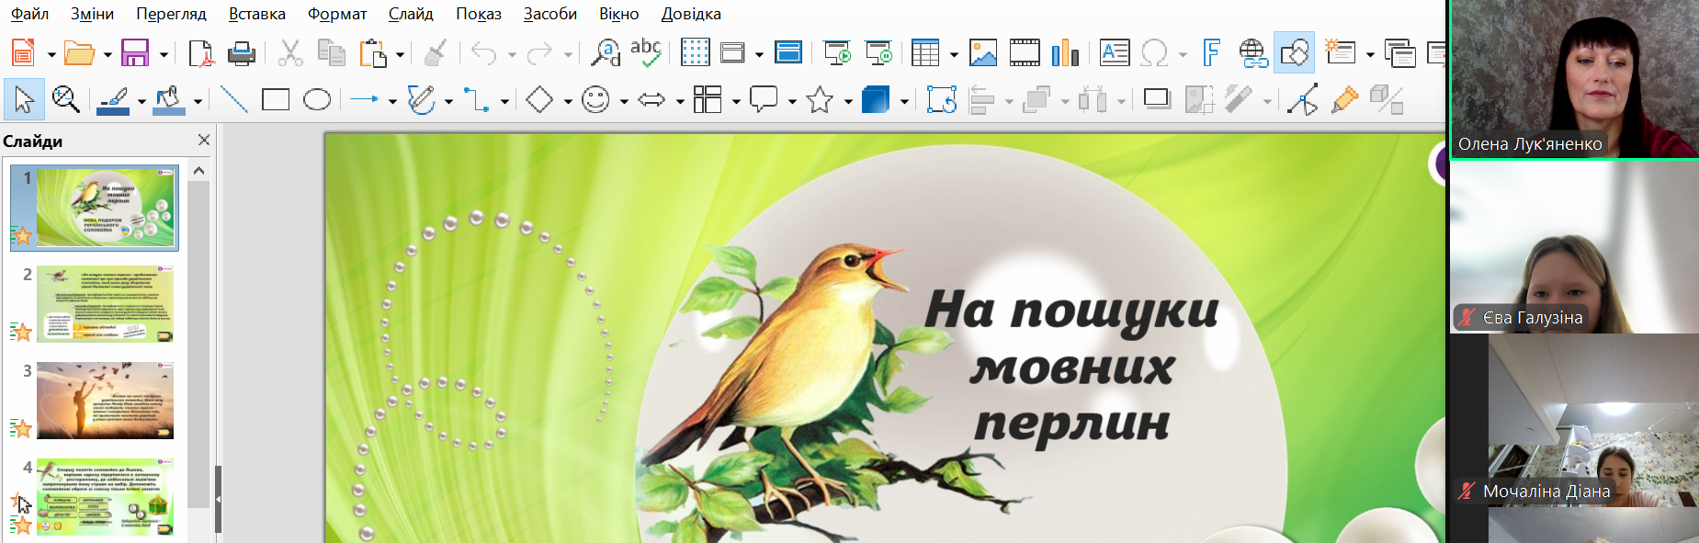Insert a hyperlink
This screenshot has height=543, width=1699.
tap(1253, 53)
